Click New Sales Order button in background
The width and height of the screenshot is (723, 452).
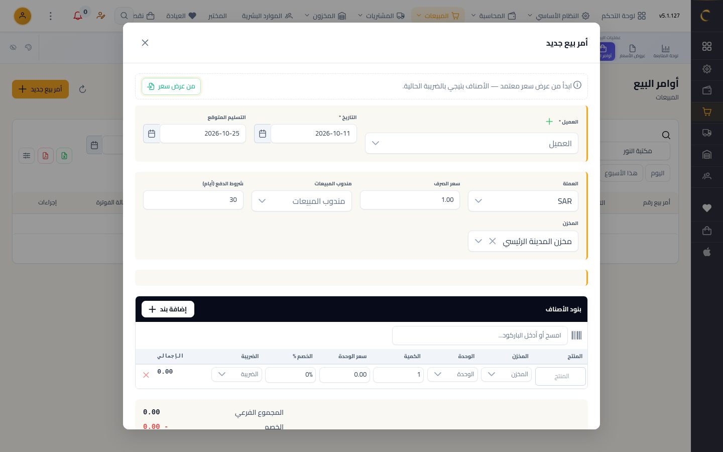tap(40, 89)
